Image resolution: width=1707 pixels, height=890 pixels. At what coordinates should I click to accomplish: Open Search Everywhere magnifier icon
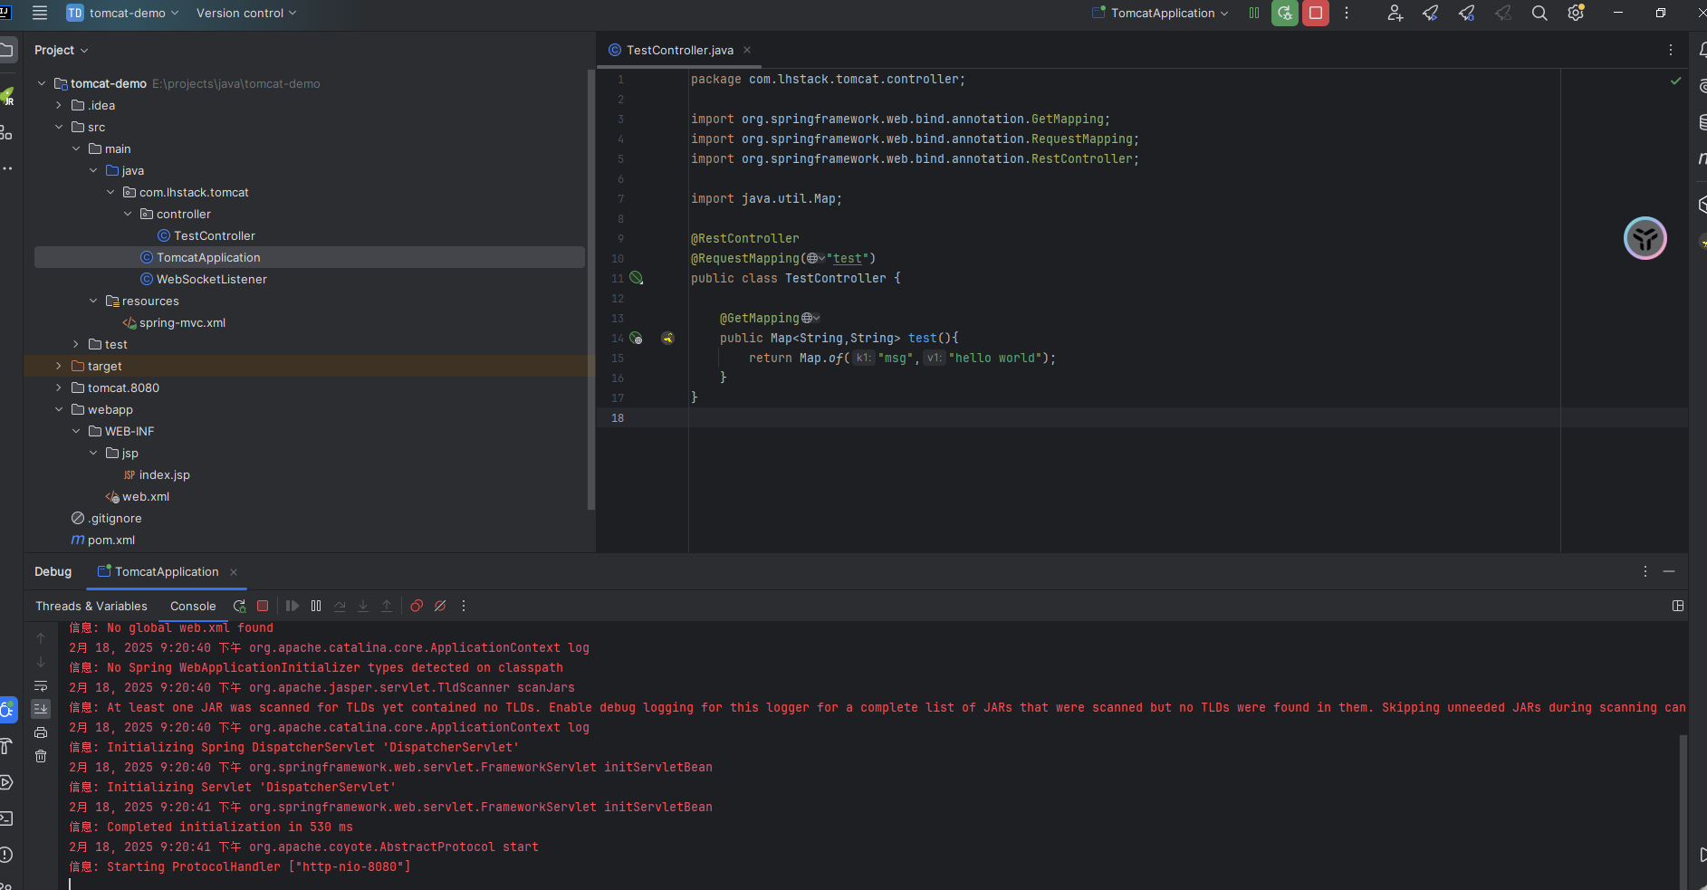click(x=1539, y=13)
